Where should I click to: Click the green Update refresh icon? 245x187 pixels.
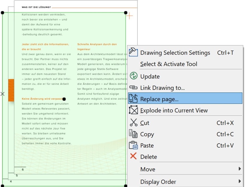pos(133,76)
